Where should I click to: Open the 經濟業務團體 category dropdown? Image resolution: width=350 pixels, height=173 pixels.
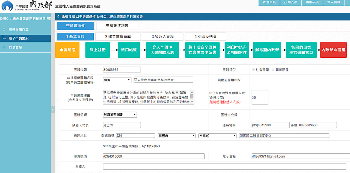point(120,115)
